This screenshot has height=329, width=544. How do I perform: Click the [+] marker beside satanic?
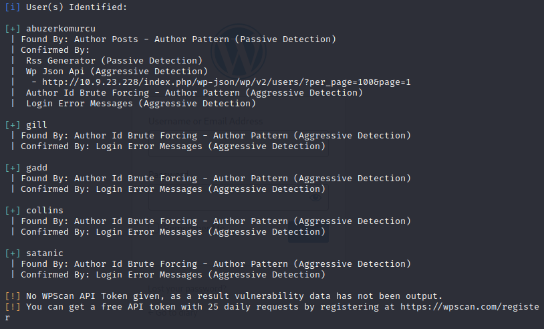(13, 253)
